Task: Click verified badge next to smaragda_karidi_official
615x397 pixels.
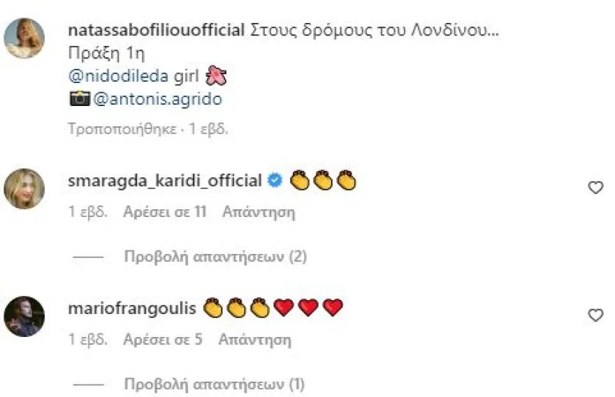Action: click(x=275, y=180)
